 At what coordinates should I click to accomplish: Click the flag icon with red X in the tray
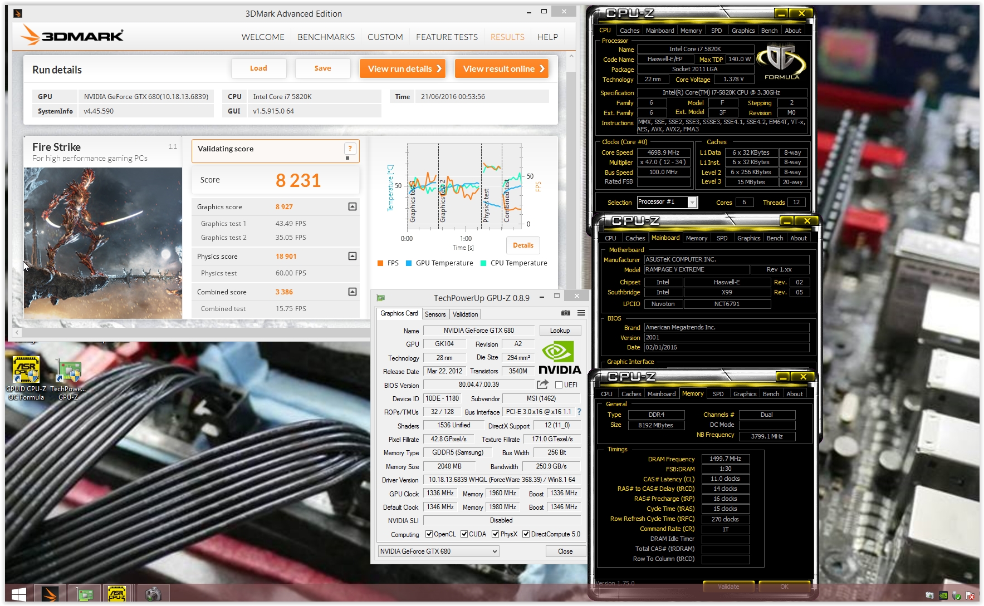971,595
